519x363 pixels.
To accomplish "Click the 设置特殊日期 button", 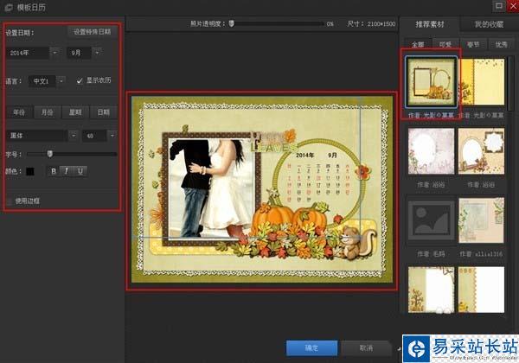I will [93, 32].
